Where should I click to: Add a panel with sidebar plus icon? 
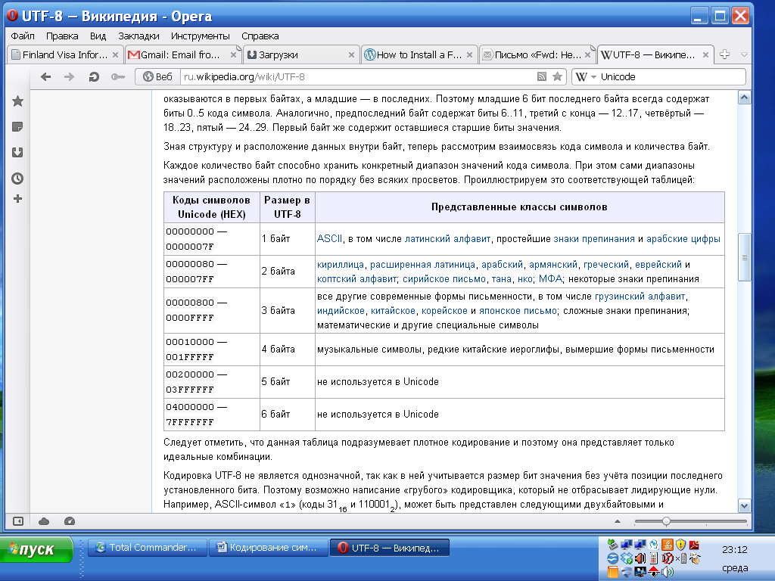point(18,199)
